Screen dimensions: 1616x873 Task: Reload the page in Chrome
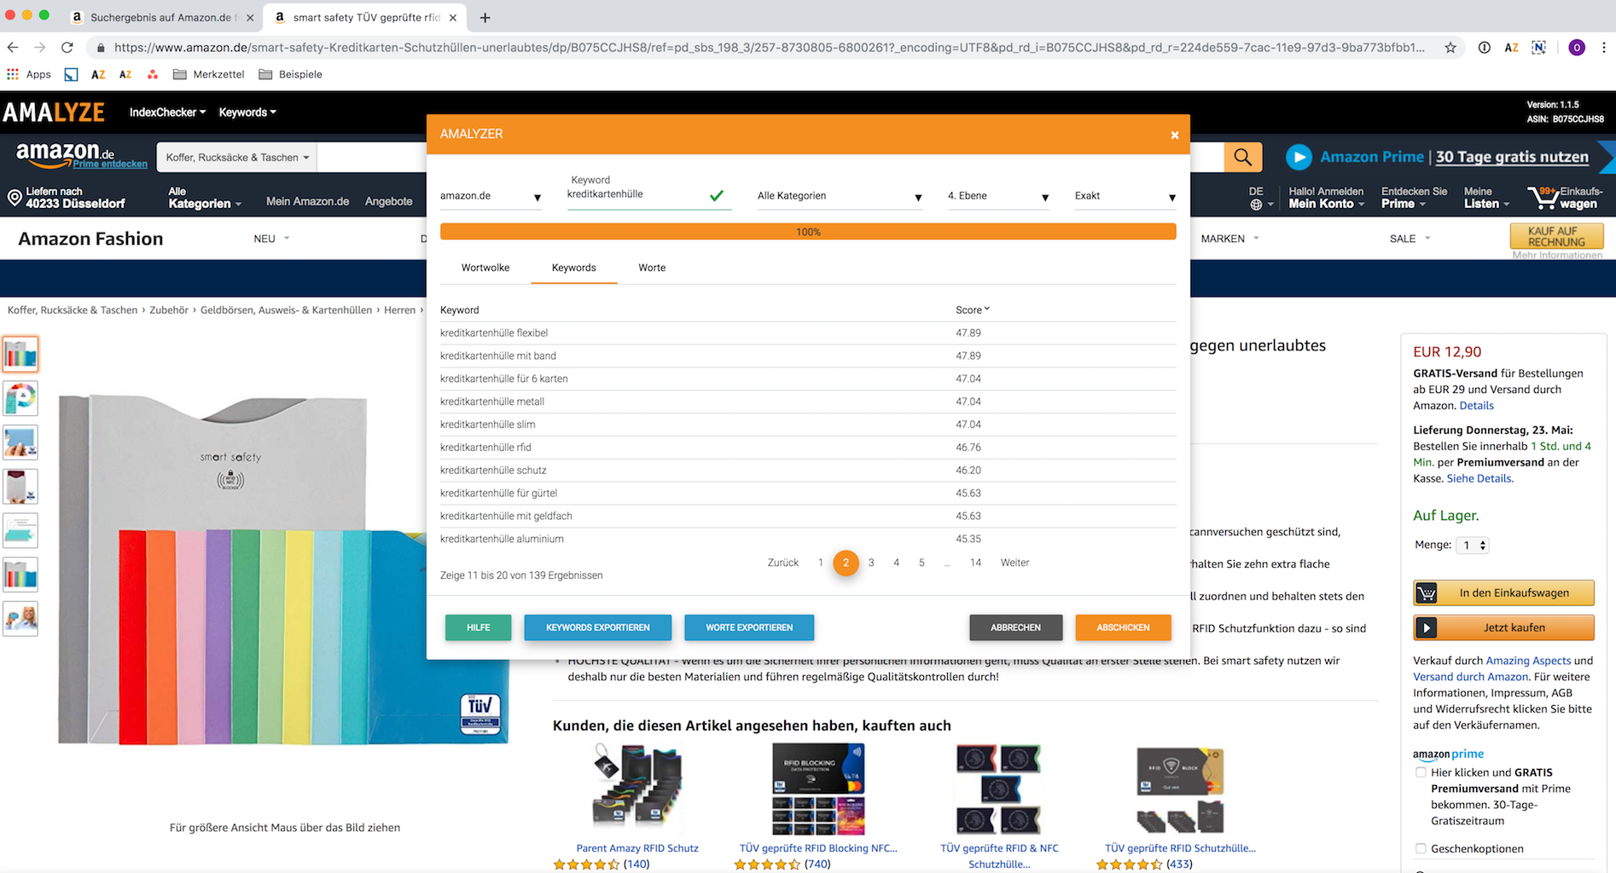pyautogui.click(x=67, y=48)
